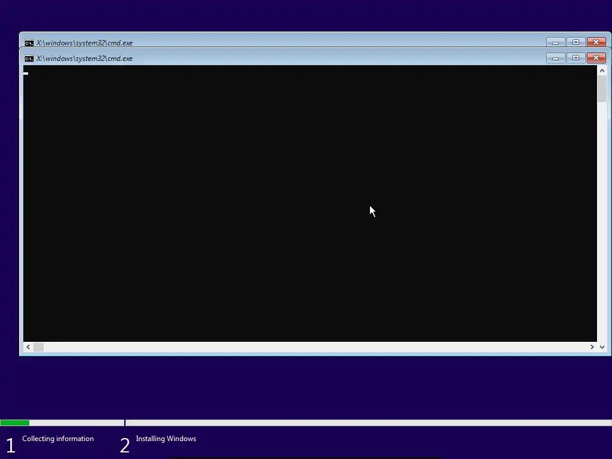
Task: Click the vertical scrollbar down arrow
Action: tap(602, 347)
